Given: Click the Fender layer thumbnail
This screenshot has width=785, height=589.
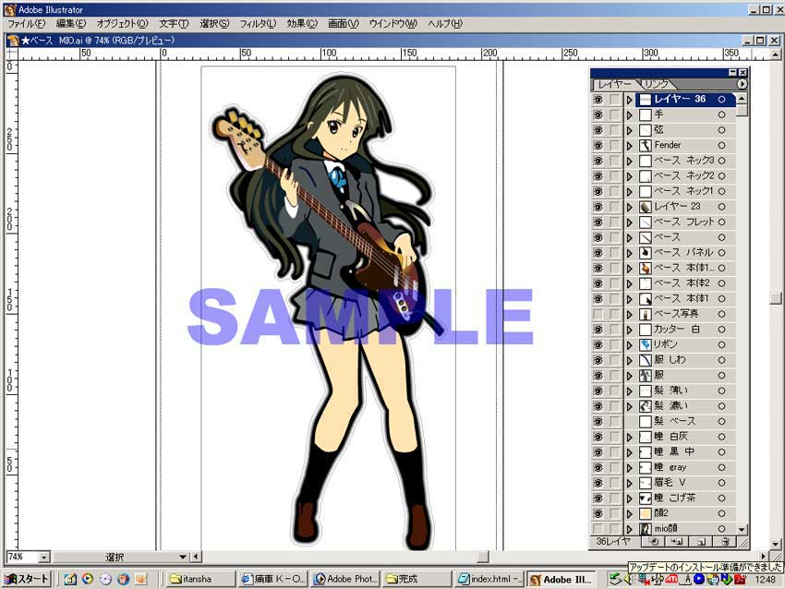Looking at the screenshot, I should point(646,146).
